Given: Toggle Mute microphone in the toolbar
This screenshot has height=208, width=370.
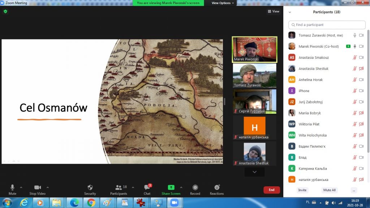Looking at the screenshot, I should click(x=12, y=187).
